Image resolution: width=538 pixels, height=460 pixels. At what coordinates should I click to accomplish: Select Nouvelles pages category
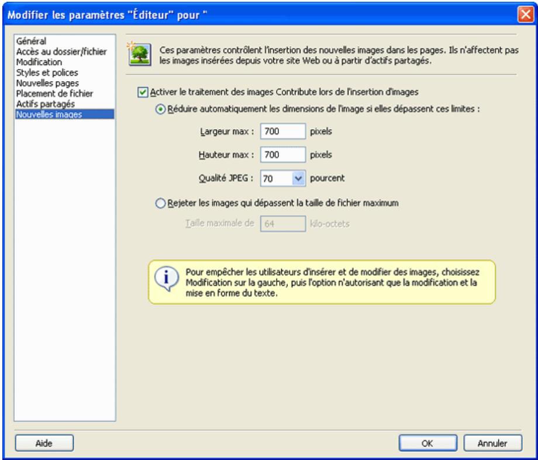[65, 83]
